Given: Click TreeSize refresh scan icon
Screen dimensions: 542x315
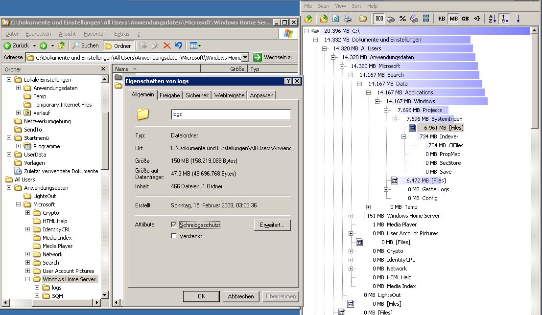Looking at the screenshot, I should (336, 19).
